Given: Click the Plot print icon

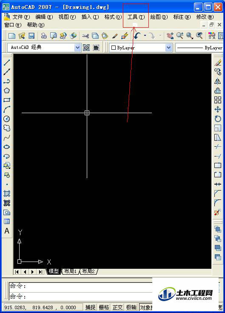Looking at the screenshot, I should click(44, 36).
